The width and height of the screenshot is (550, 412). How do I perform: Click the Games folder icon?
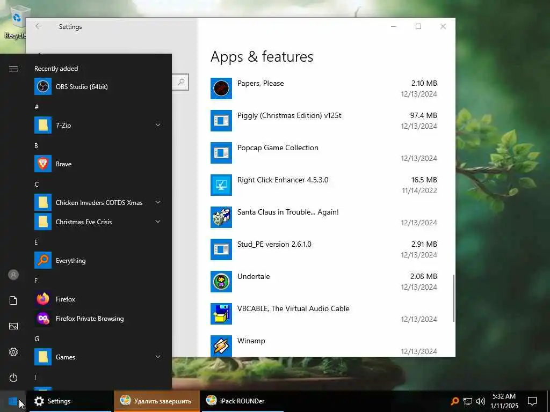coord(43,357)
